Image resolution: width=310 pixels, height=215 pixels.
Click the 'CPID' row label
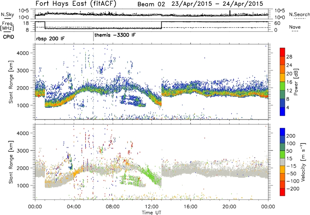point(9,37)
